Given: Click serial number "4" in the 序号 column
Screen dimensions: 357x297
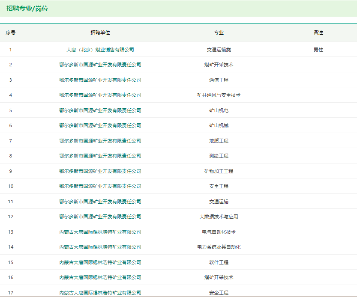Looking at the screenshot, I should pos(10,95).
